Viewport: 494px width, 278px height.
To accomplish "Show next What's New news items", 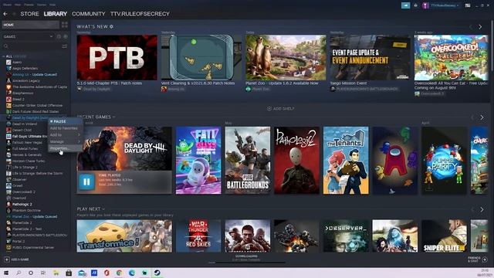I will click(x=480, y=27).
